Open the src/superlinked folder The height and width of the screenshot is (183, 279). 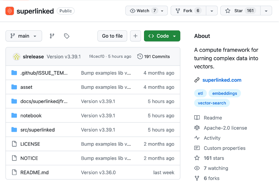(x=37, y=130)
